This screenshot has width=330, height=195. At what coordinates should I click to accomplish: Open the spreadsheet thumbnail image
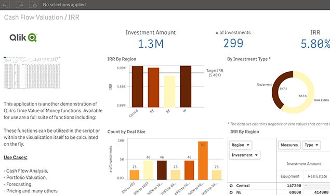pos(32,73)
